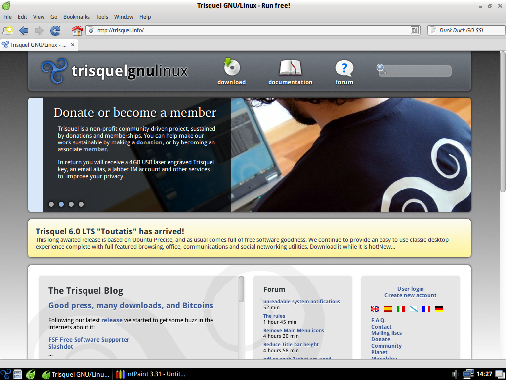
Task: Click the Duck Duck GO SSL search box
Action: click(466, 30)
